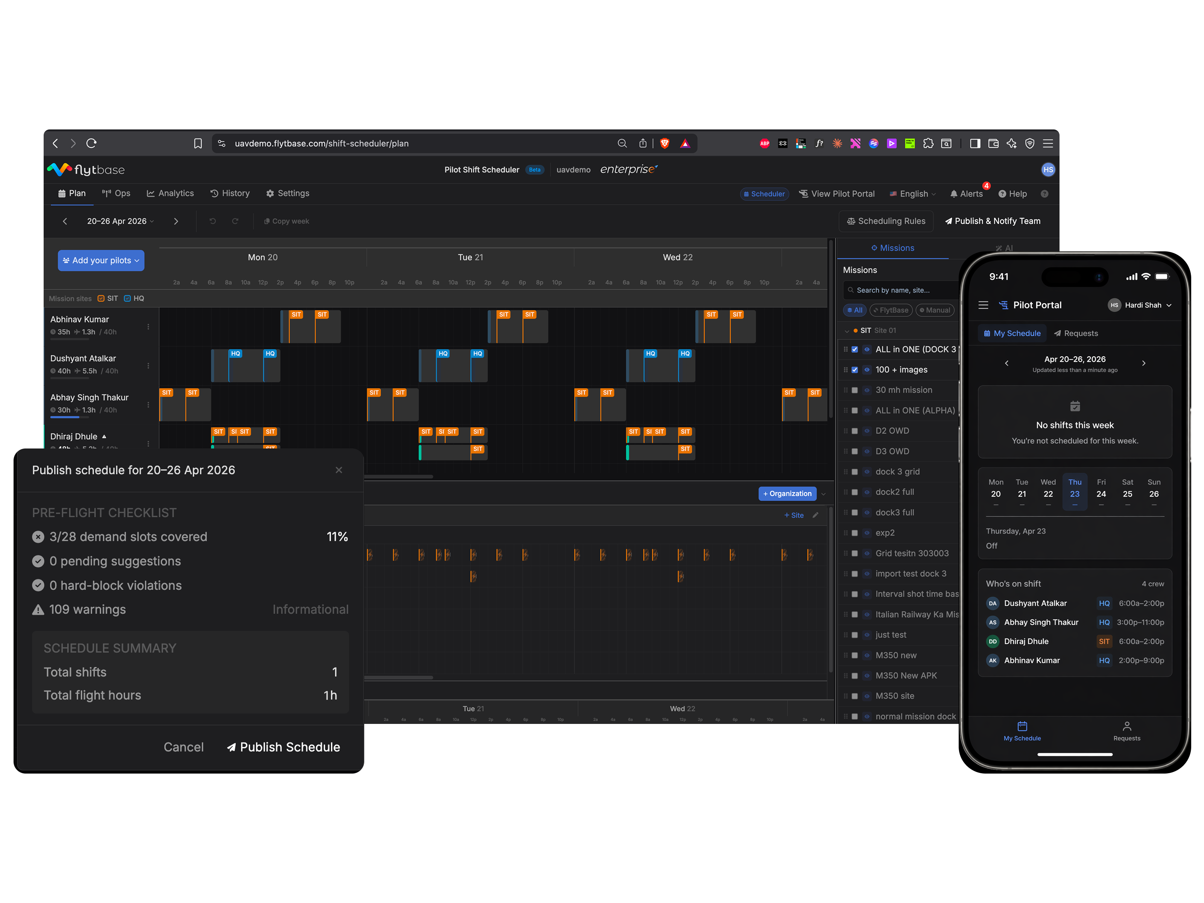Go to next week in phone Pilot Portal
The height and width of the screenshot is (903, 1204).
pyautogui.click(x=1143, y=363)
